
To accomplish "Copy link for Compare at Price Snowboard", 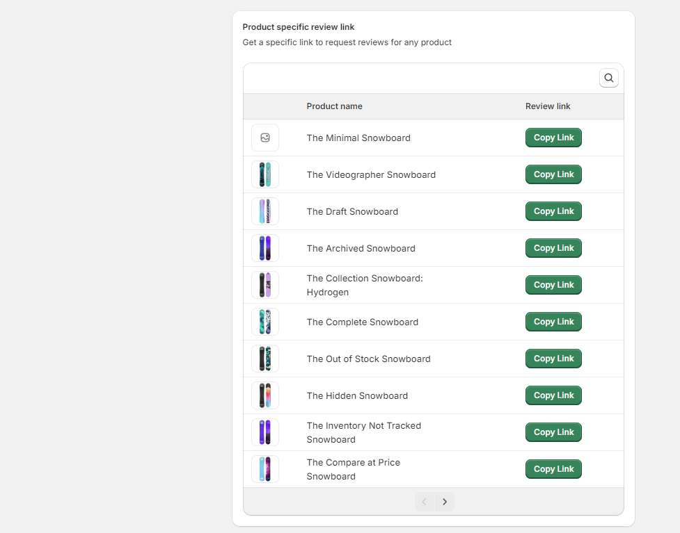I will [x=553, y=469].
